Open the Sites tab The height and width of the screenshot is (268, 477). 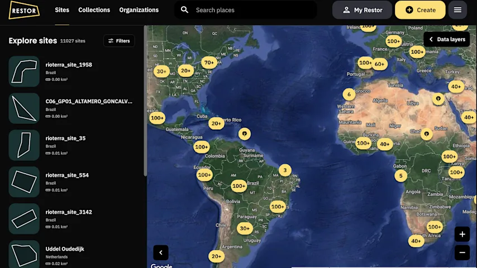[x=62, y=10]
